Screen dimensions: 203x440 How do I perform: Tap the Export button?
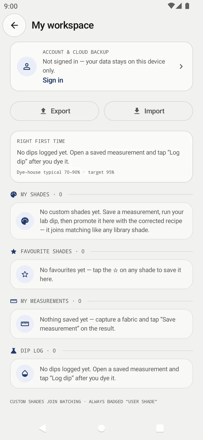(x=54, y=111)
